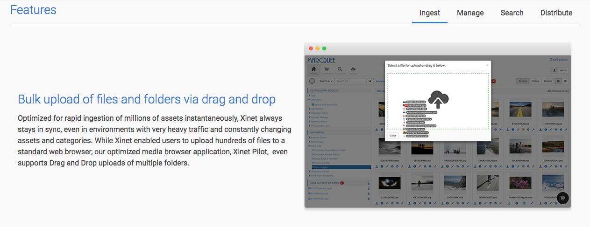Select the Search features tab
Viewport: 590px width, 227px height.
[512, 13]
